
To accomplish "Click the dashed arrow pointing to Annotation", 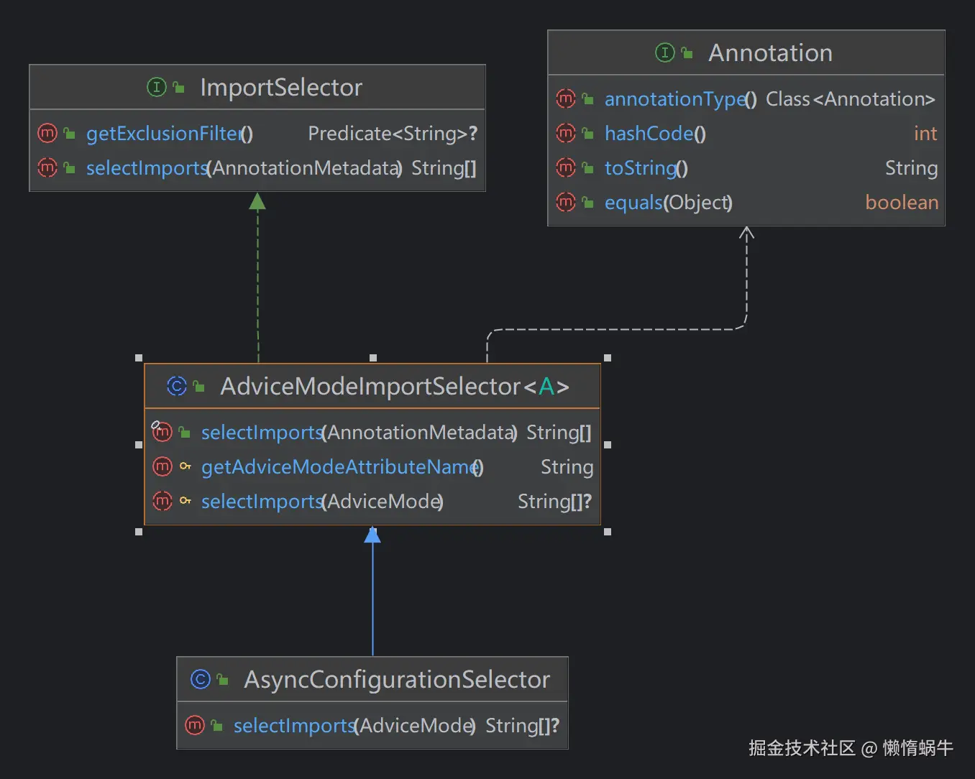I will tap(748, 273).
